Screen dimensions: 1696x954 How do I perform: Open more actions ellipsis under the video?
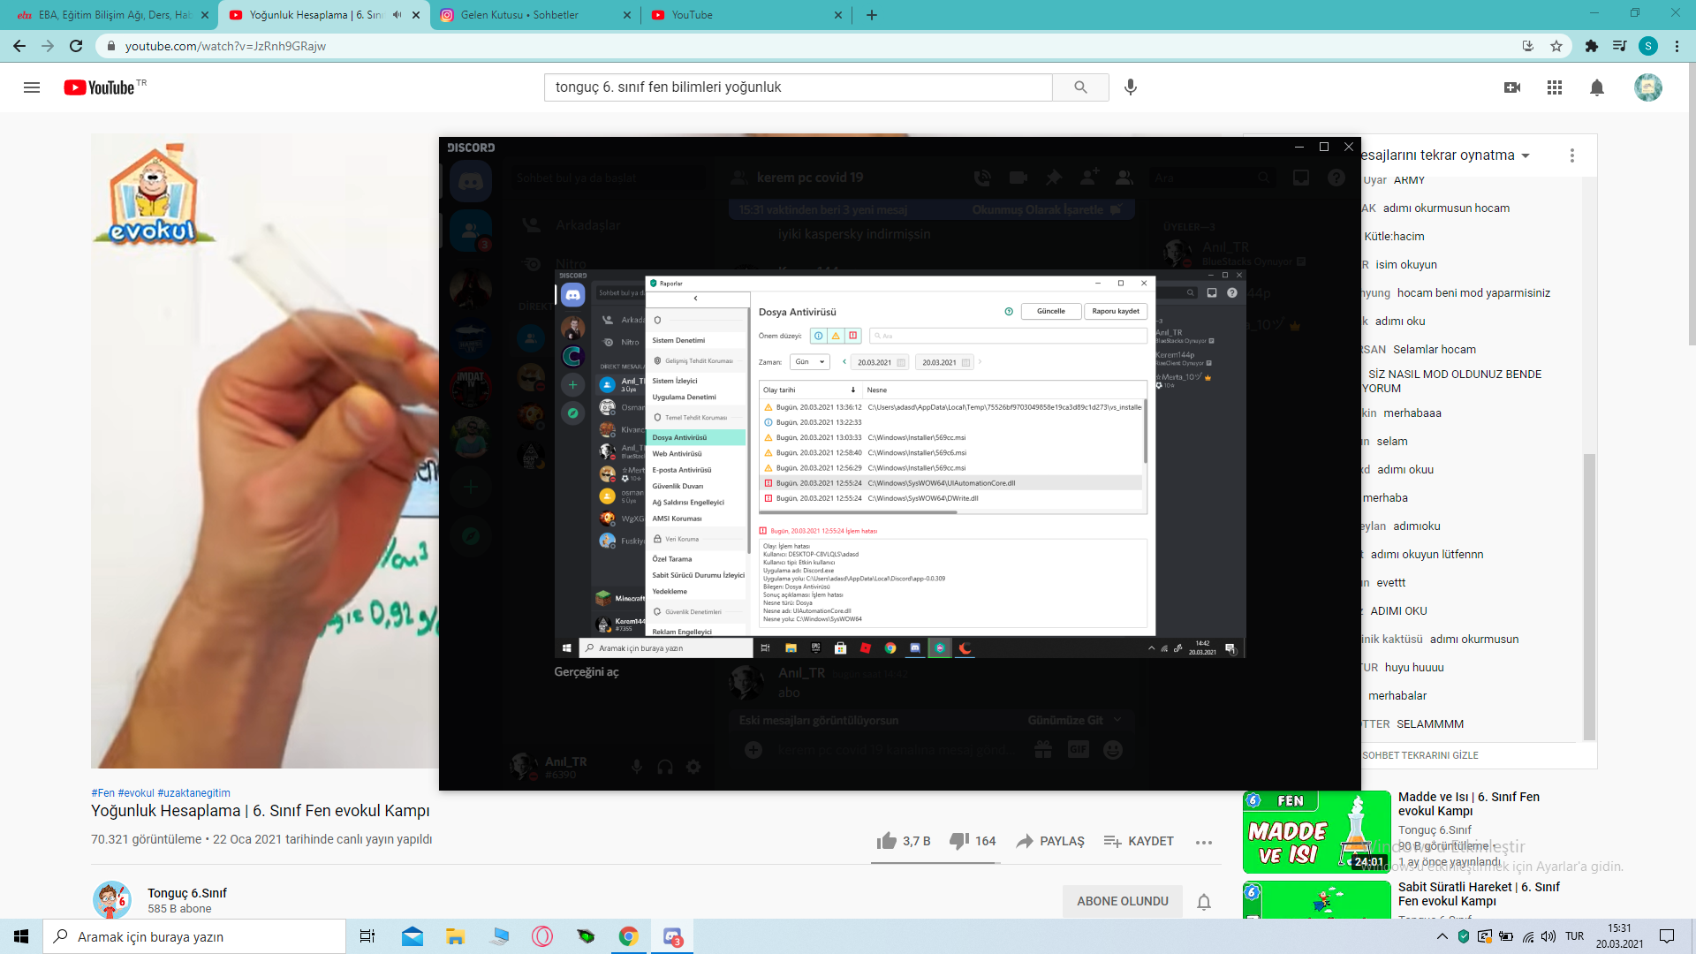1204,842
